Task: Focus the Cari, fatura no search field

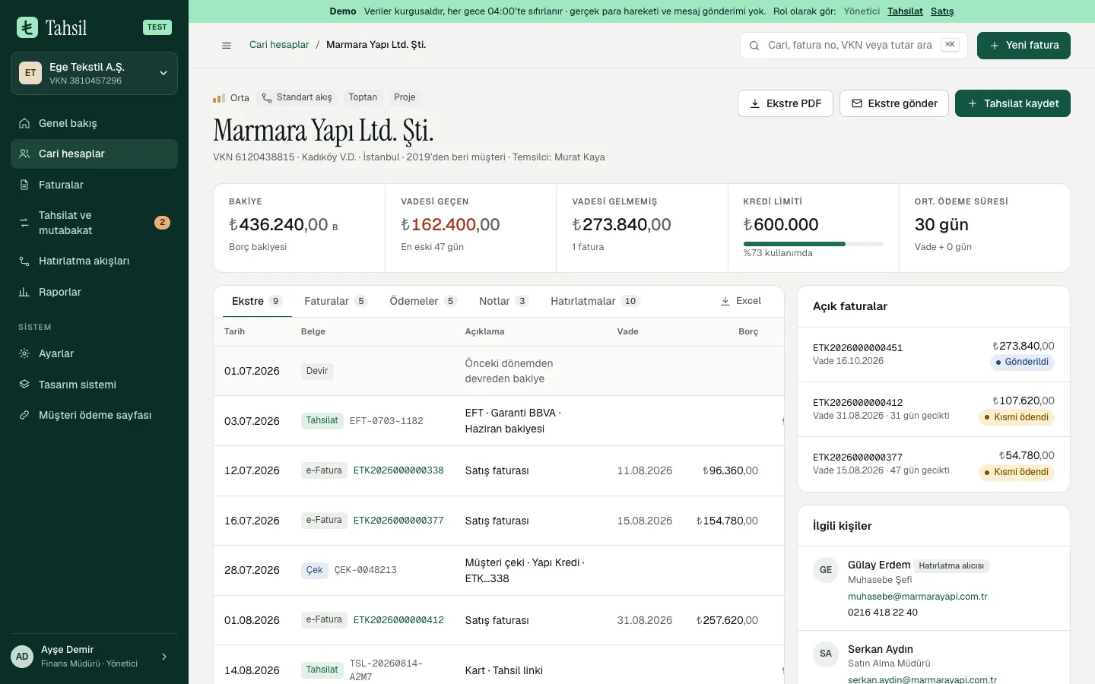Action: [853, 46]
